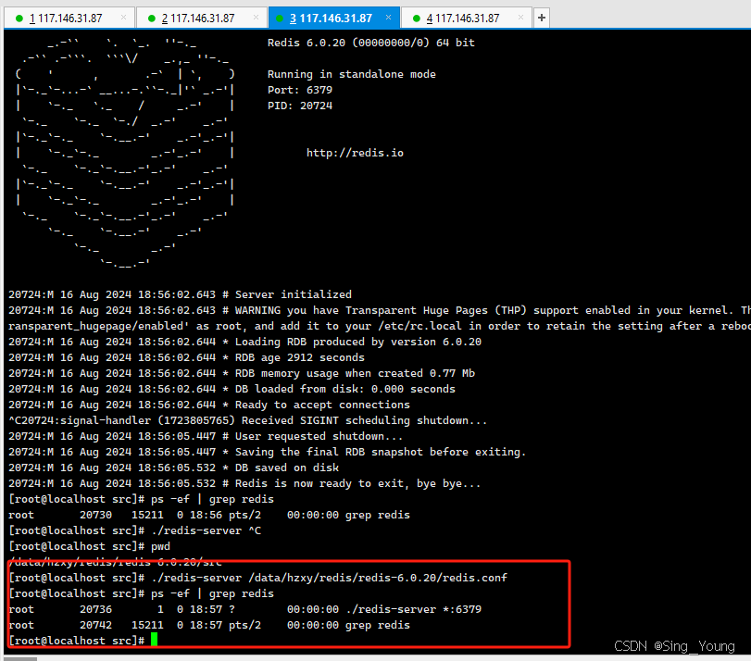Click green status dot on tab 3
The width and height of the screenshot is (751, 661).
pos(280,19)
